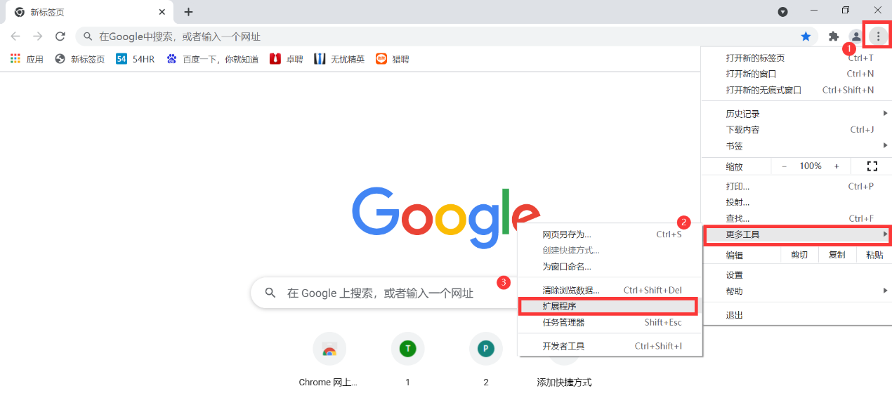Open the new tab plus button

coord(188,12)
